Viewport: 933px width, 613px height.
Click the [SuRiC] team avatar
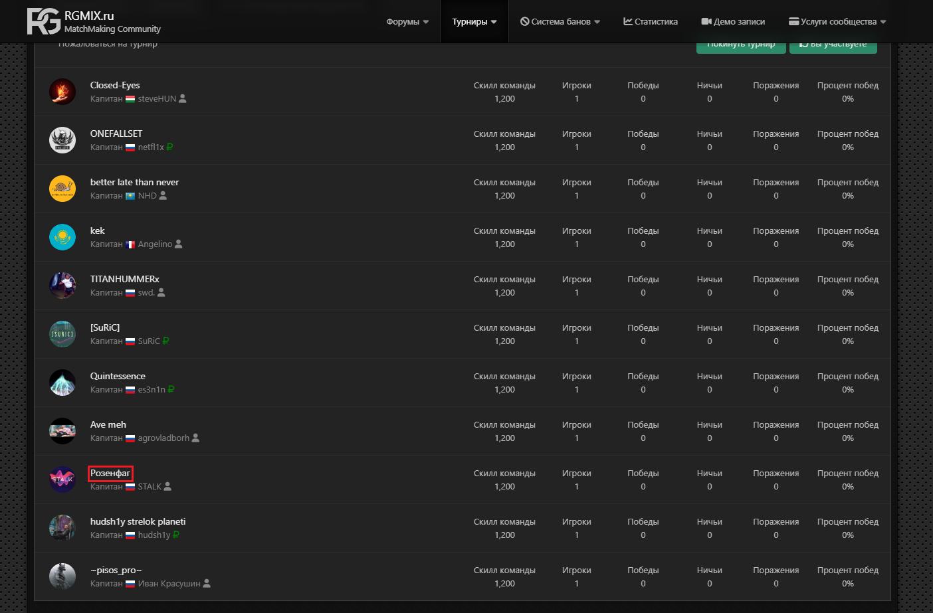(x=62, y=334)
